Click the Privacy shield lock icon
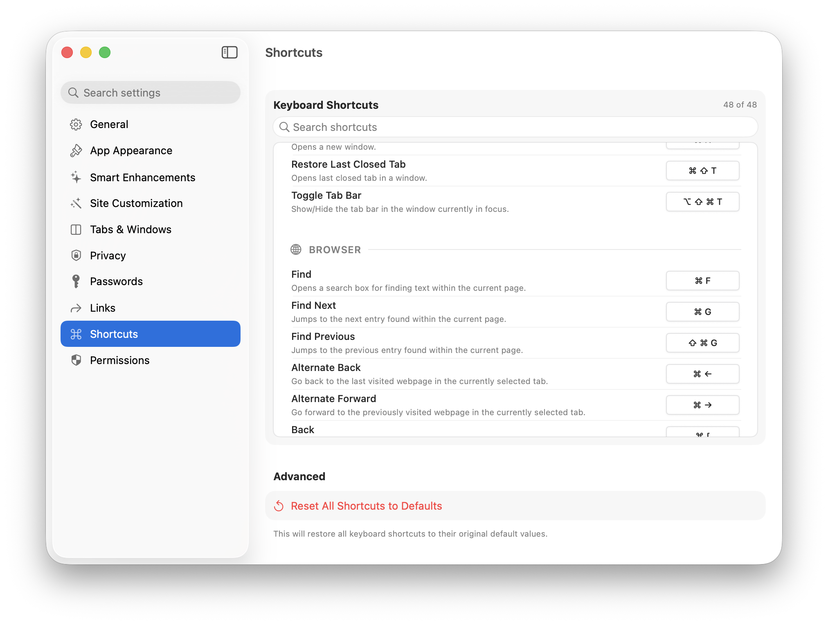 (76, 255)
